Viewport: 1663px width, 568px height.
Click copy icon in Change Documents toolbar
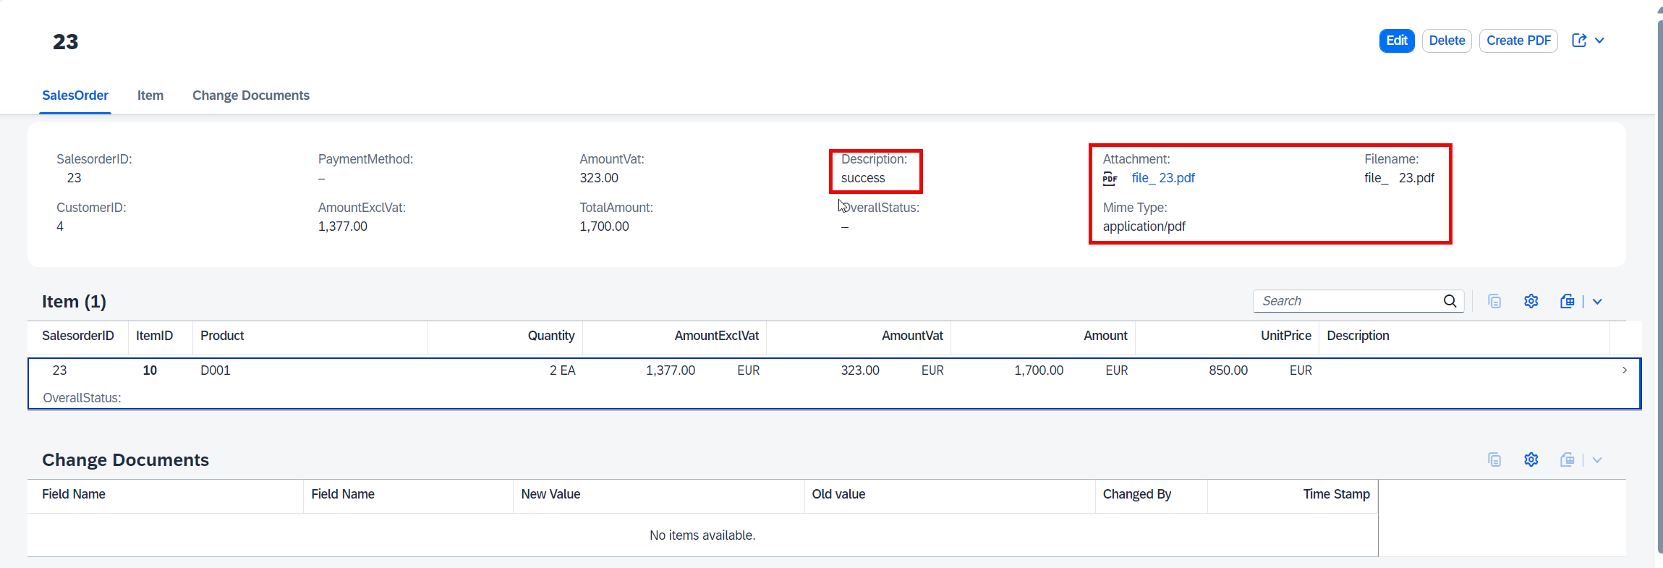tap(1494, 459)
